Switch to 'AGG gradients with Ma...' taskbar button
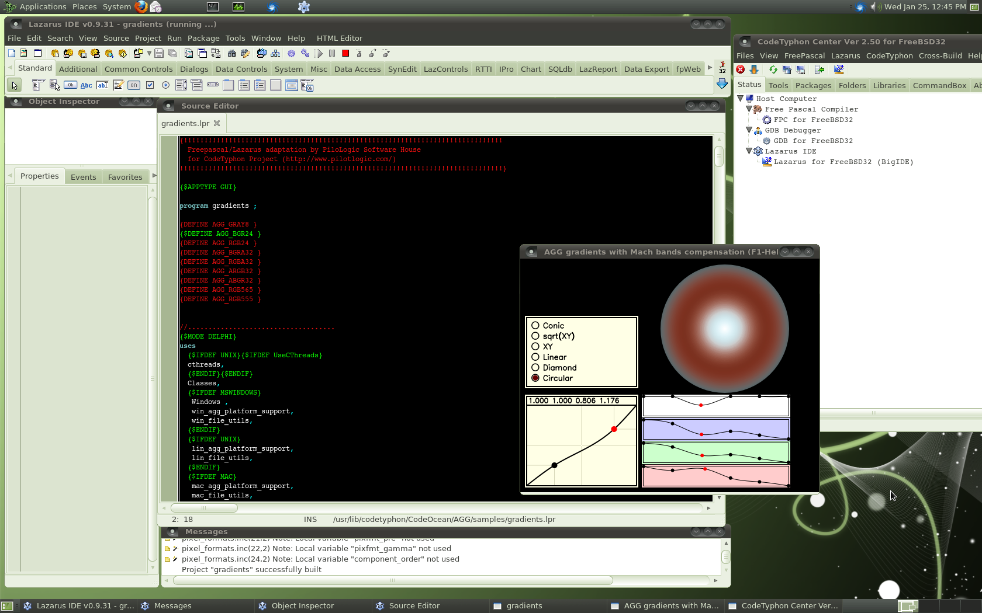Screen dimensions: 982x613 click(665, 605)
